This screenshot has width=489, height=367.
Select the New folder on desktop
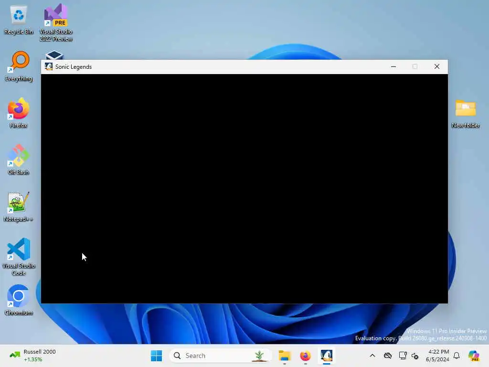point(465,114)
